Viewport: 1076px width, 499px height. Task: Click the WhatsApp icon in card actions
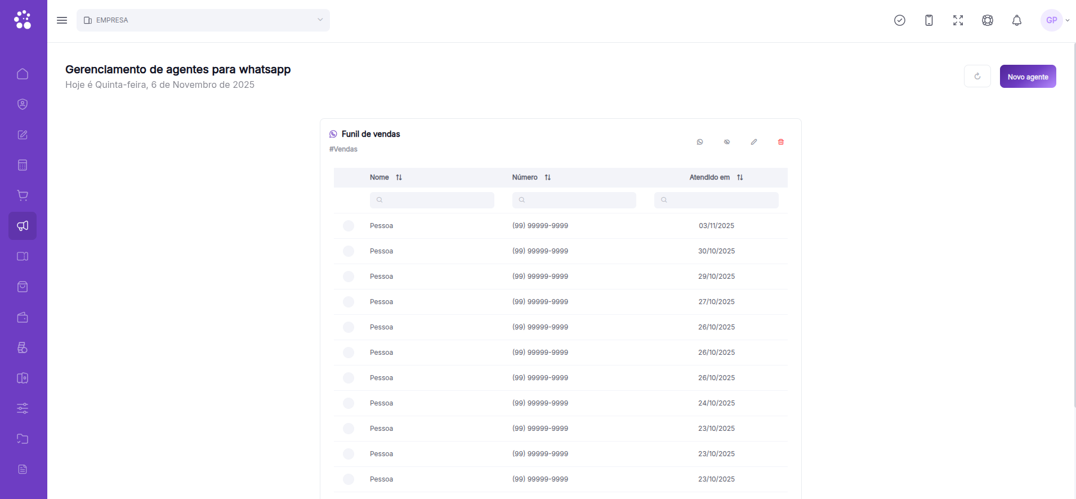(700, 142)
